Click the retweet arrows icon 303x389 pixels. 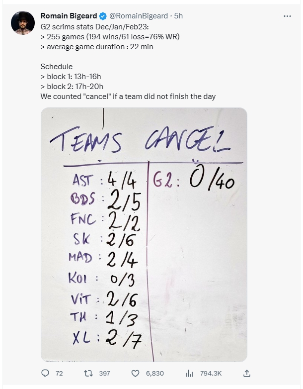tap(88, 373)
